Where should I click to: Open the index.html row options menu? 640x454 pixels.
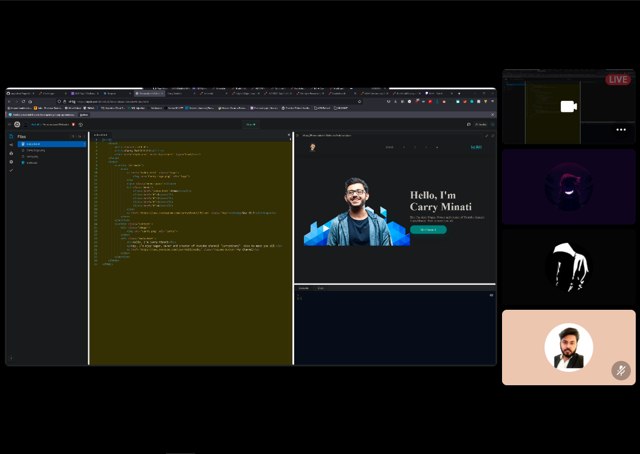coord(84,144)
